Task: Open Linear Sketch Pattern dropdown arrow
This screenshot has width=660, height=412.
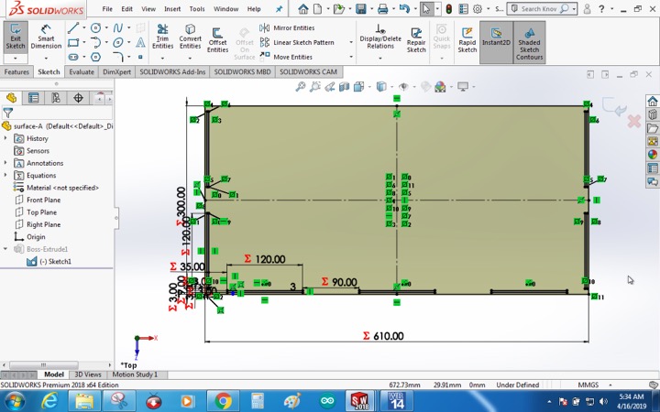Action: coord(351,42)
